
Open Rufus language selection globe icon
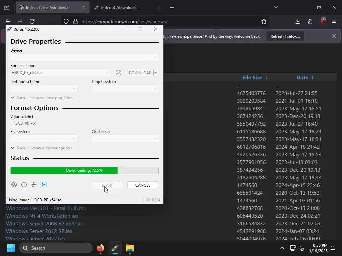tap(14, 185)
